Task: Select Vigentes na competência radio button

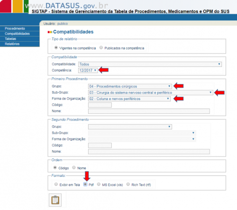Action: pyautogui.click(x=56, y=47)
